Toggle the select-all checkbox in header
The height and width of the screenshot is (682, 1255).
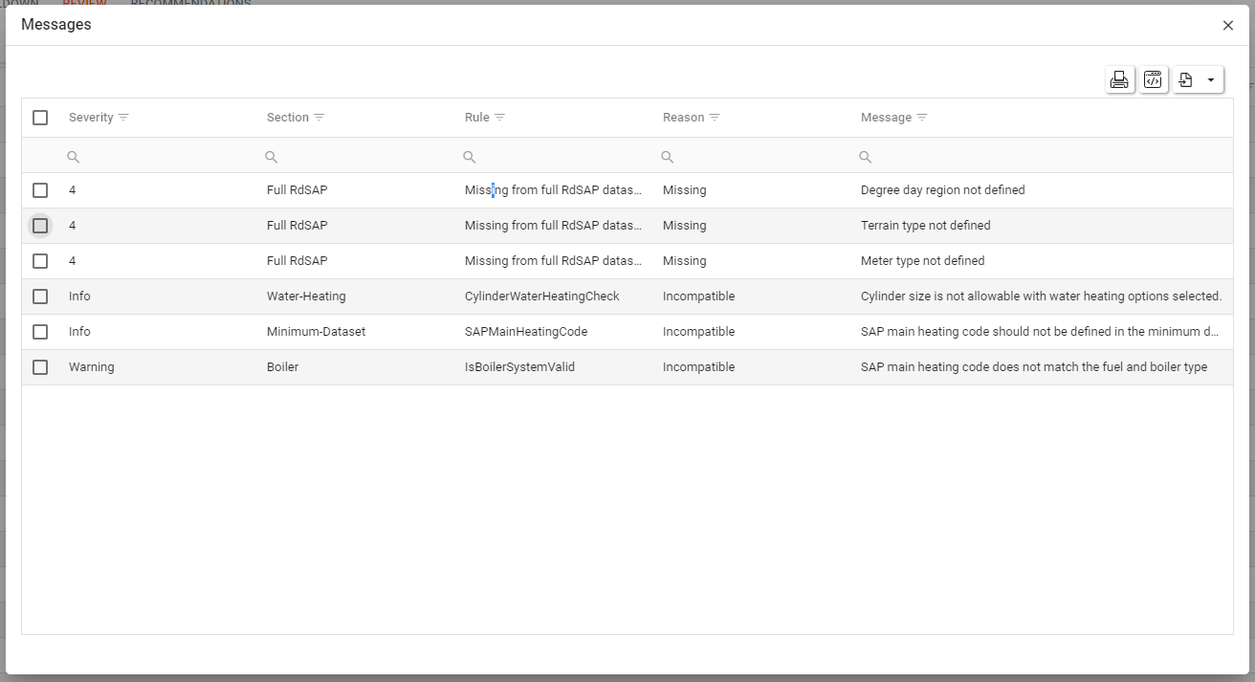(40, 118)
